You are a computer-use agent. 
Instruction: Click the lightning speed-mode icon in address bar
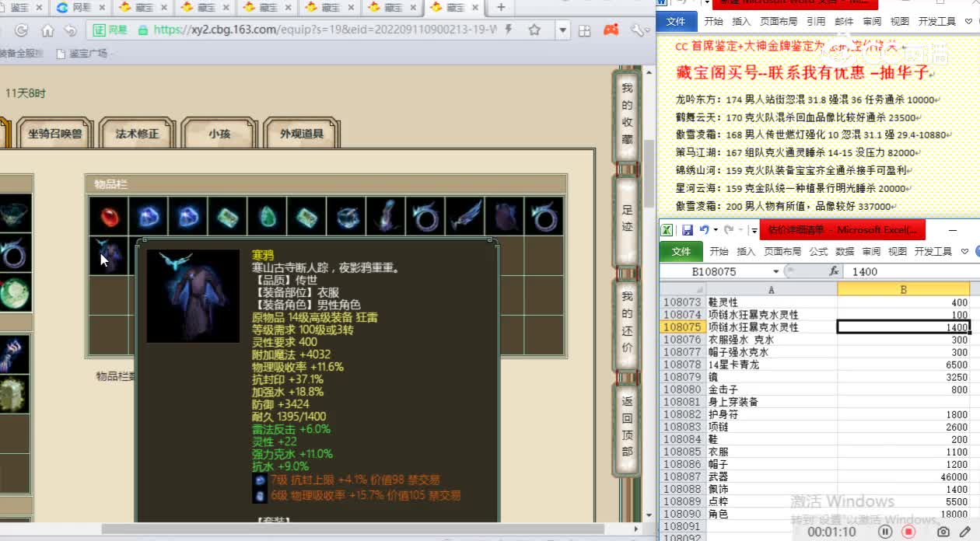508,30
